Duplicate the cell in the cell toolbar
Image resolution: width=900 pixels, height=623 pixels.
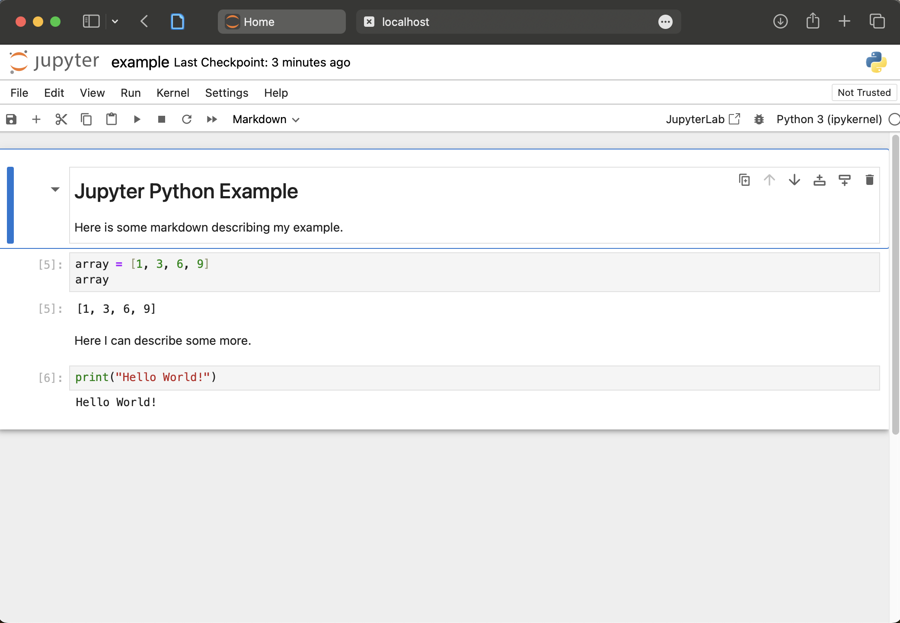pyautogui.click(x=744, y=180)
